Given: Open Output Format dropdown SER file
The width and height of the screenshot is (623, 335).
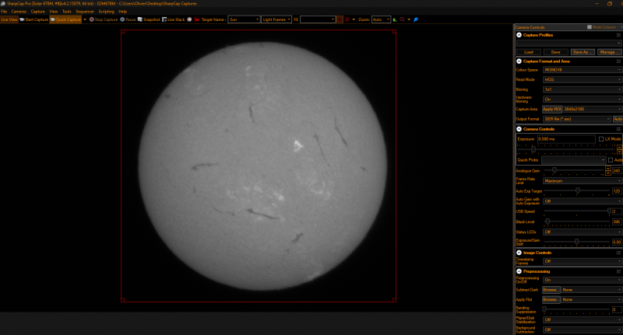Looking at the screenshot, I should (577, 119).
